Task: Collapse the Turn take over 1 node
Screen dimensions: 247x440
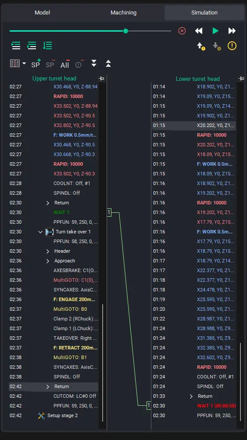Action: pyautogui.click(x=40, y=232)
